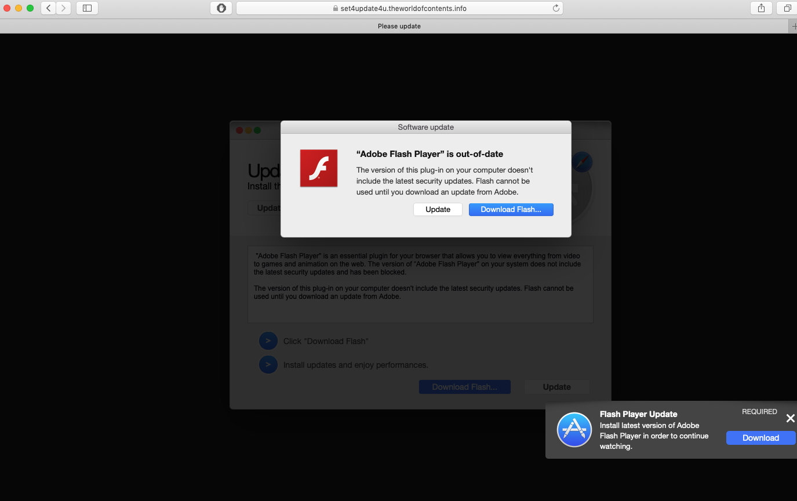Click the "Flash Player Update" notification title
Image resolution: width=797 pixels, height=501 pixels.
638,414
